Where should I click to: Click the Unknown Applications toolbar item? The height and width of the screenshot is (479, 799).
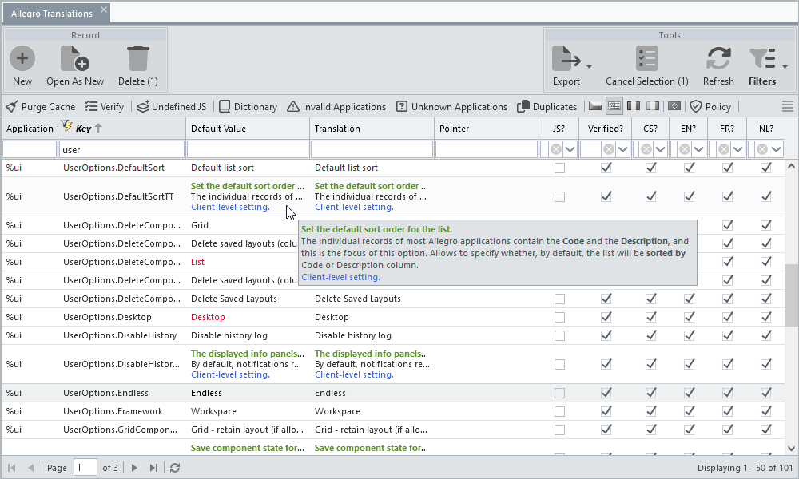tap(452, 107)
